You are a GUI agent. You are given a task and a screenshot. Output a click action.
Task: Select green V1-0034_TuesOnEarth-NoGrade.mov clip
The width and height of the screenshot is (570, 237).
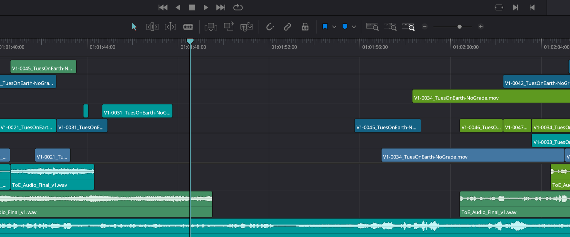coord(491,96)
